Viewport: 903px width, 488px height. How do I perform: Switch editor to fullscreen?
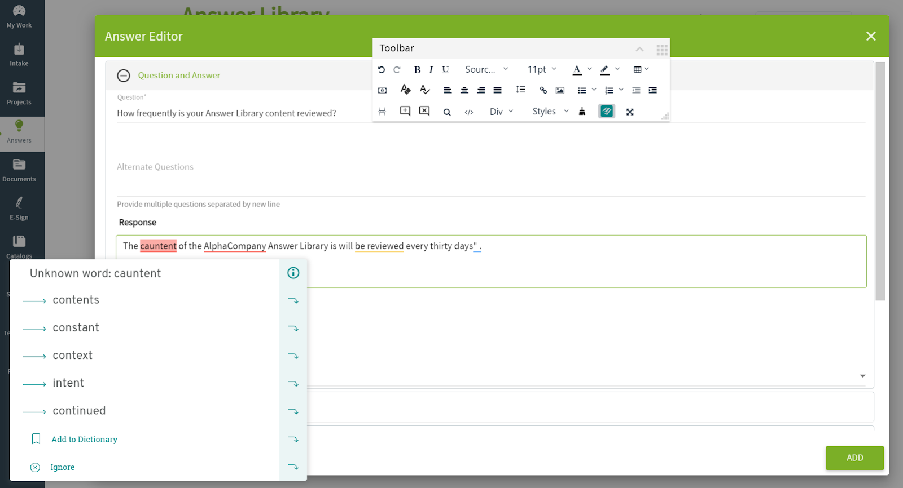point(630,112)
